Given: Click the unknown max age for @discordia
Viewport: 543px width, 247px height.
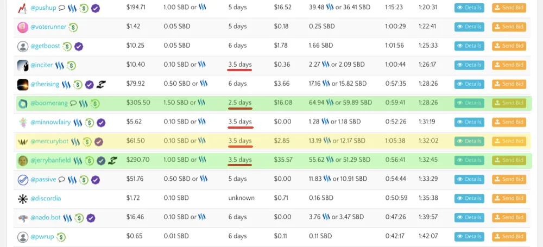Looking at the screenshot, I should (x=242, y=198).
